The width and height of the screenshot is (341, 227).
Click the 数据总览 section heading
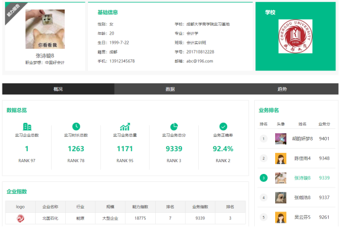17,110
